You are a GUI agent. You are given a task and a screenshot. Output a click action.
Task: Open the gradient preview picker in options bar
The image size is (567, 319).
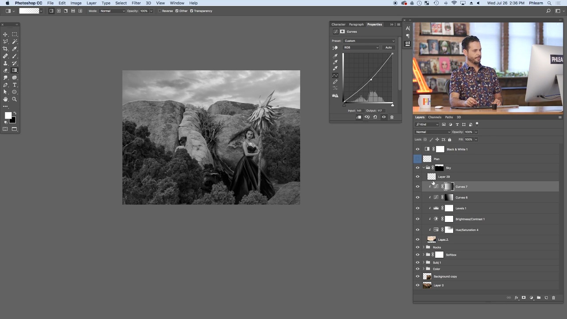[x=29, y=11]
